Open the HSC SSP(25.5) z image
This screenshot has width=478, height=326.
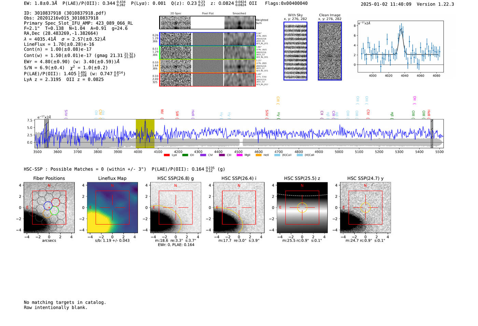(x=302, y=208)
